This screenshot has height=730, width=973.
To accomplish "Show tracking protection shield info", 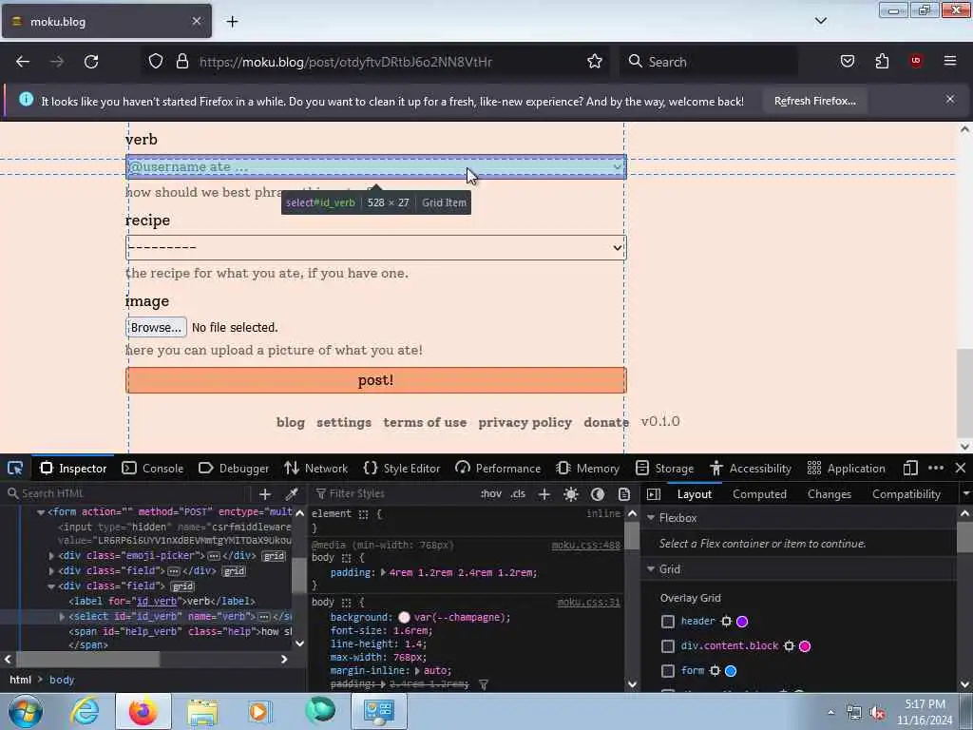I will coord(156,62).
